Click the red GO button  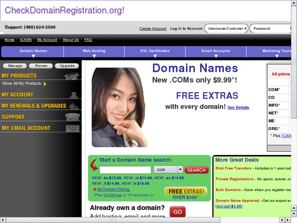pos(177,212)
